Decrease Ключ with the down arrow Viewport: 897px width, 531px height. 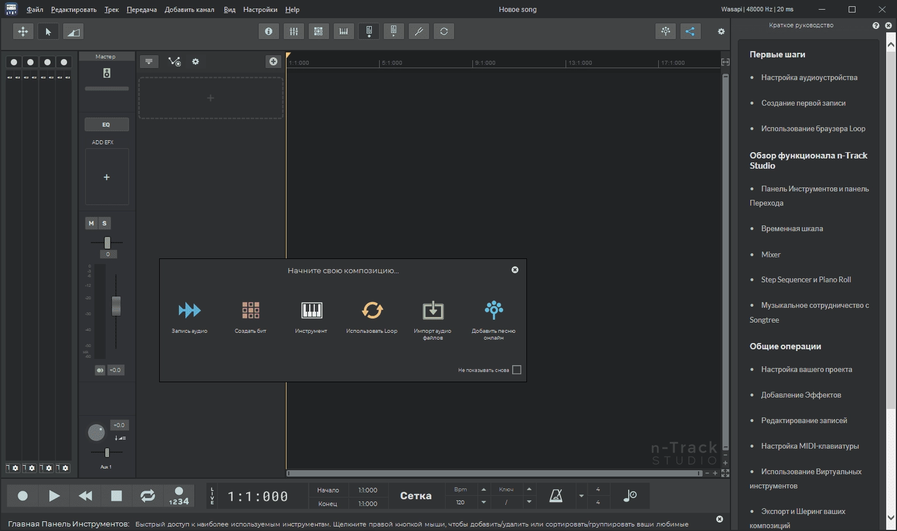pyautogui.click(x=529, y=502)
